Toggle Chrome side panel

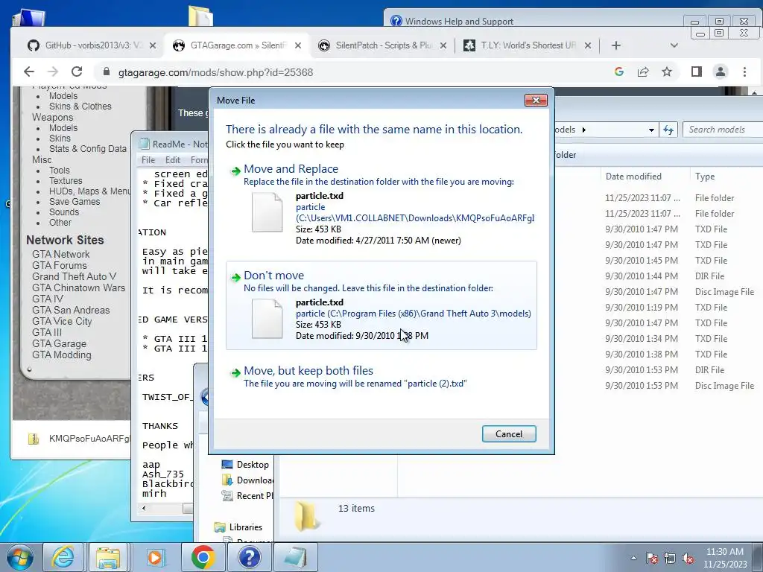coord(697,72)
